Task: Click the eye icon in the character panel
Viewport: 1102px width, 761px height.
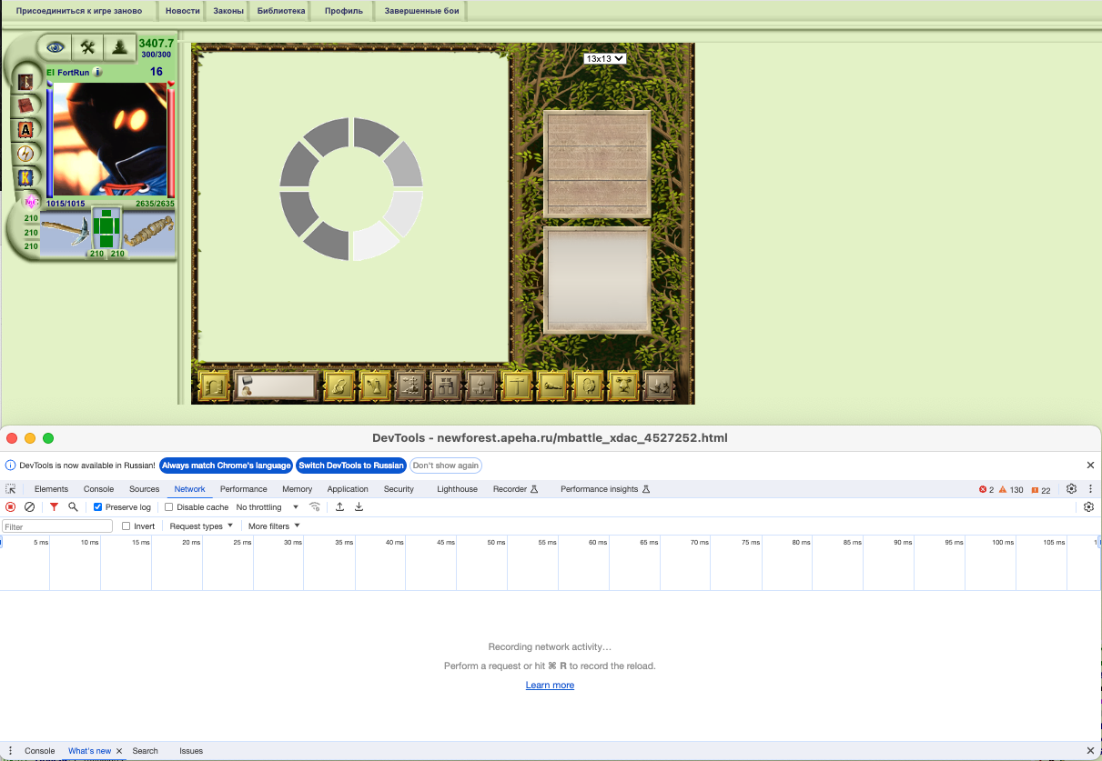Action: coord(56,46)
